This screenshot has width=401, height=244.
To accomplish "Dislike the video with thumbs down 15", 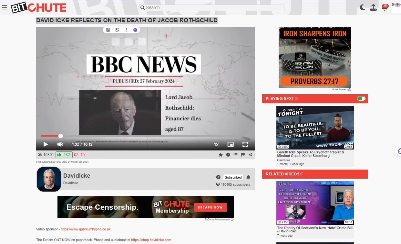I will coord(79,155).
